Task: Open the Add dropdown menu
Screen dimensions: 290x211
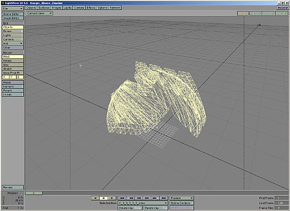Action: [x=13, y=43]
